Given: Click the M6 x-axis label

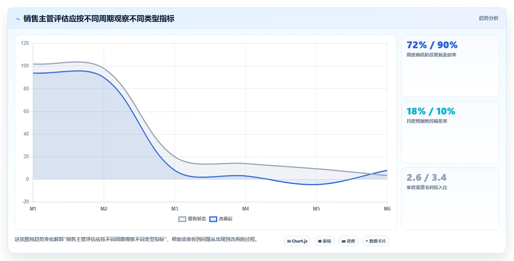Looking at the screenshot, I should click(387, 209).
